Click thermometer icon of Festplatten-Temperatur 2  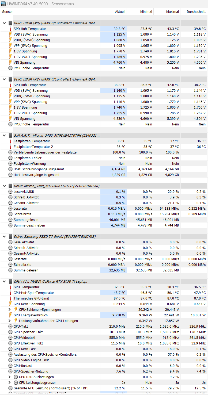(10, 147)
